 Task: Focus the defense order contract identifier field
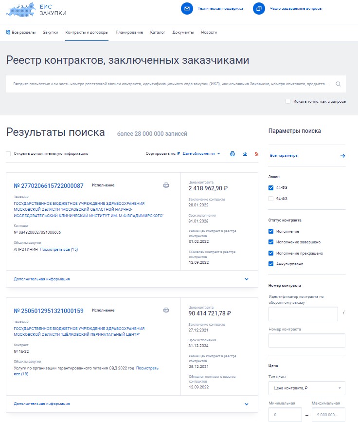(303, 314)
